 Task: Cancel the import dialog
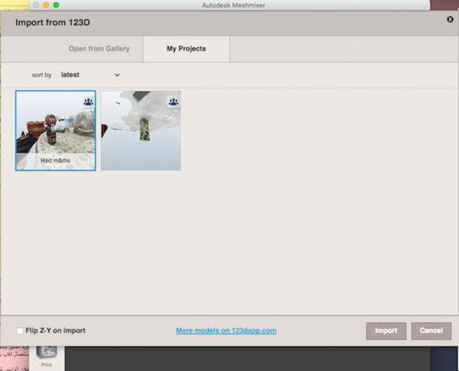click(x=431, y=331)
